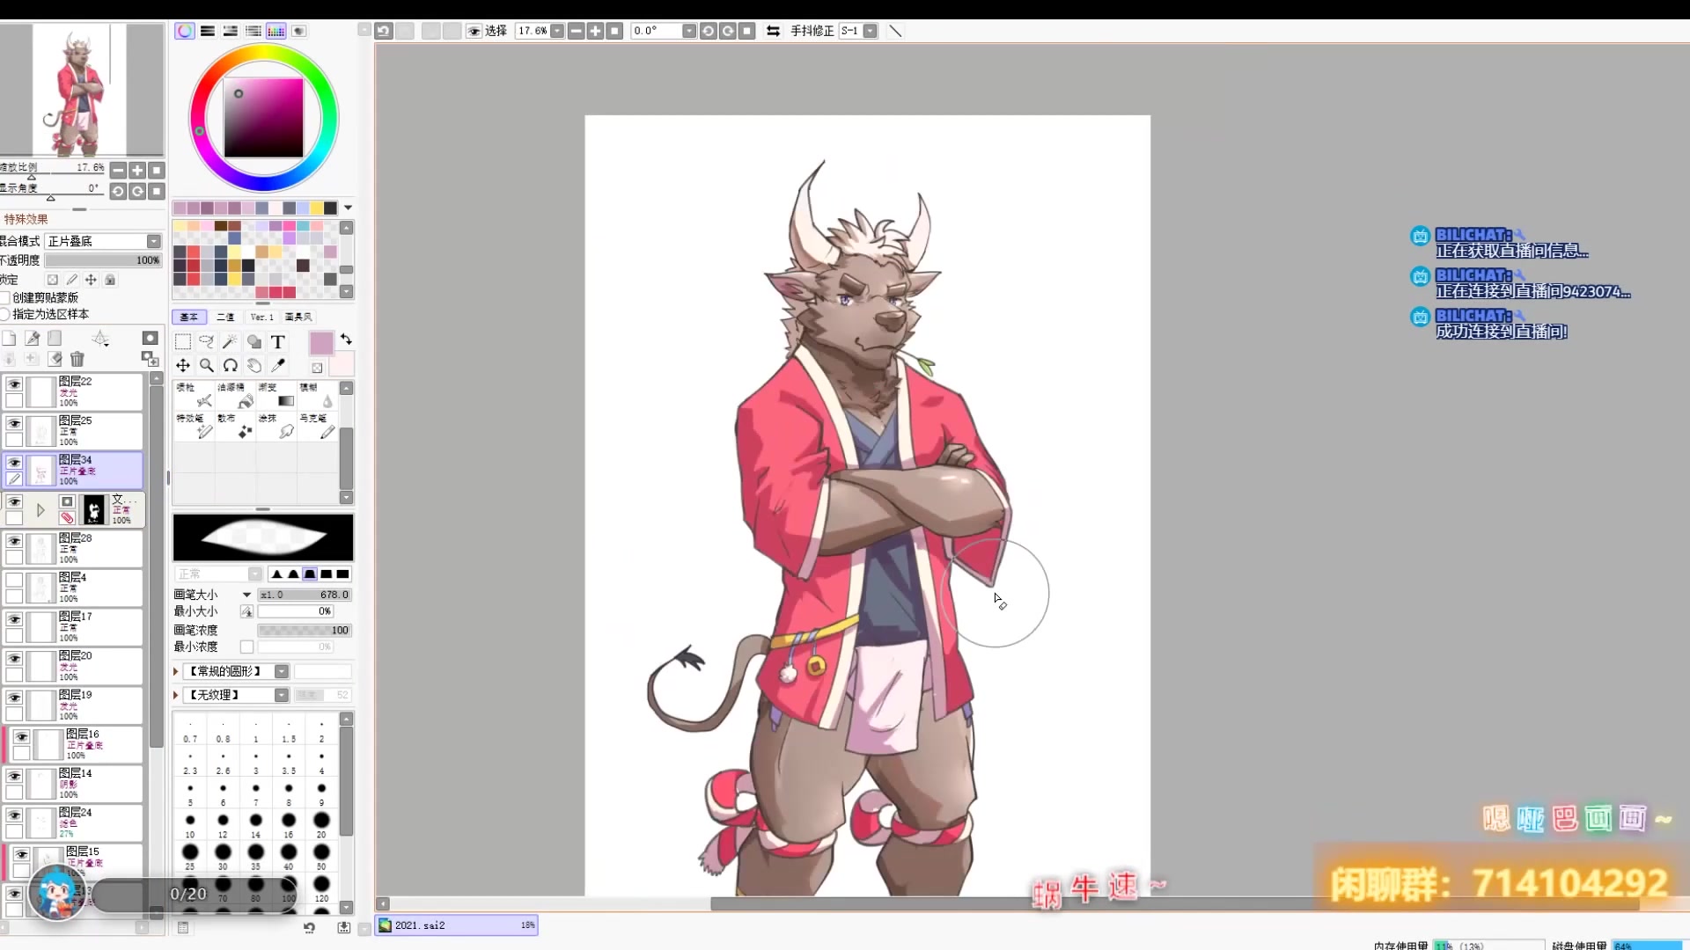The height and width of the screenshot is (950, 1690).
Task: Switch to the 二值 tool tab
Action: point(225,317)
